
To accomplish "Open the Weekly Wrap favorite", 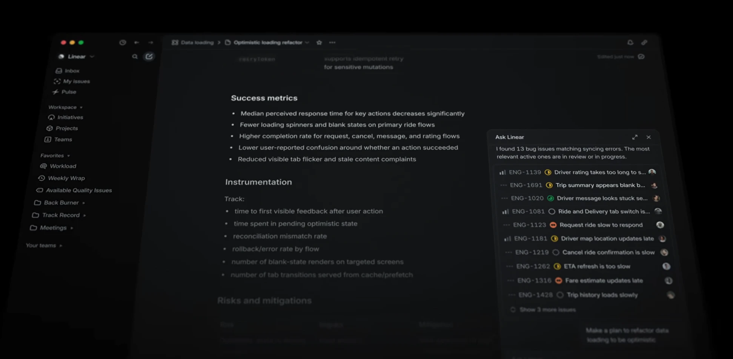I will coord(62,178).
